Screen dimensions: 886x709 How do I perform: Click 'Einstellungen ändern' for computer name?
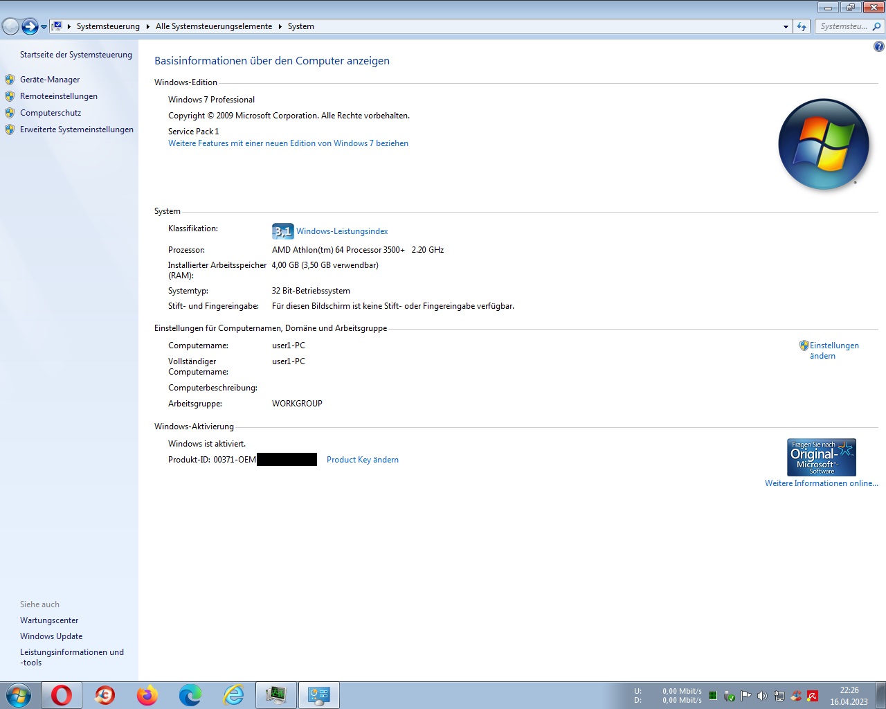(x=834, y=350)
